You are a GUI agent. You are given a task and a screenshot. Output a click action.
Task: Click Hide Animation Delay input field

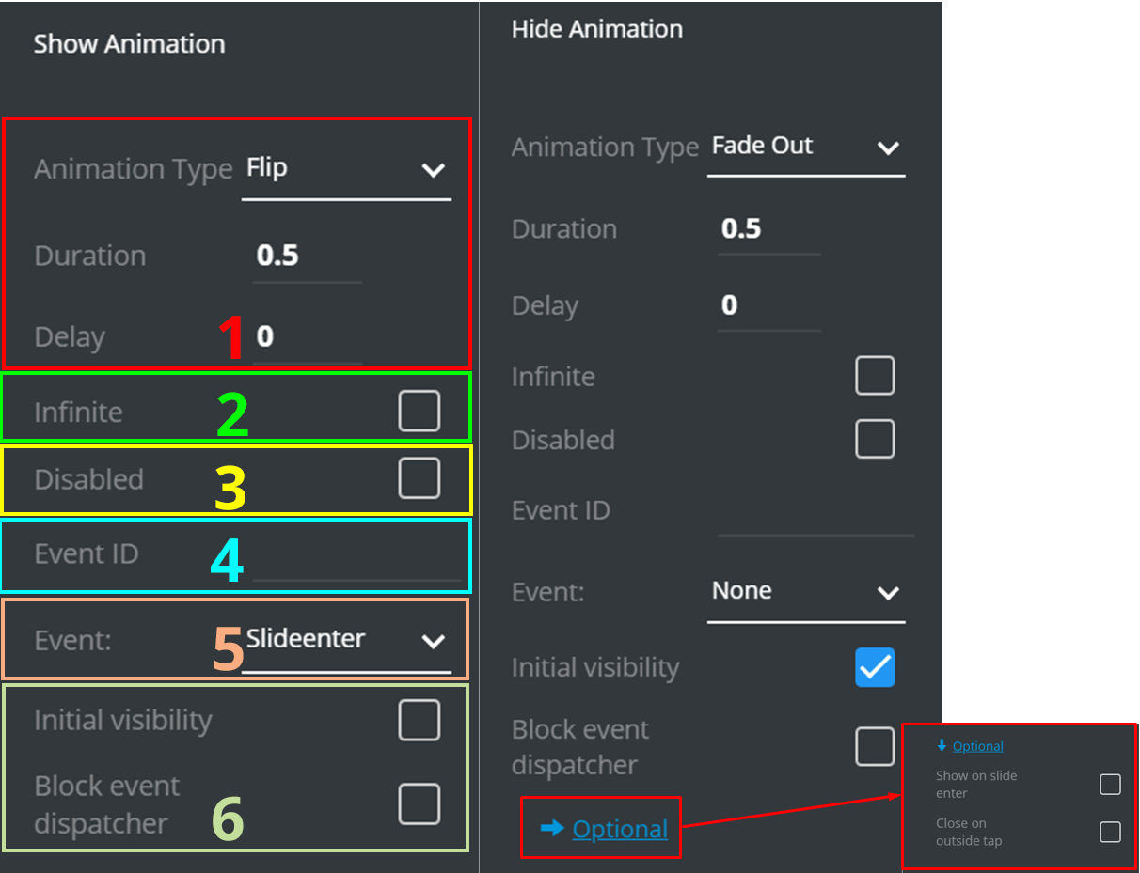coord(768,306)
